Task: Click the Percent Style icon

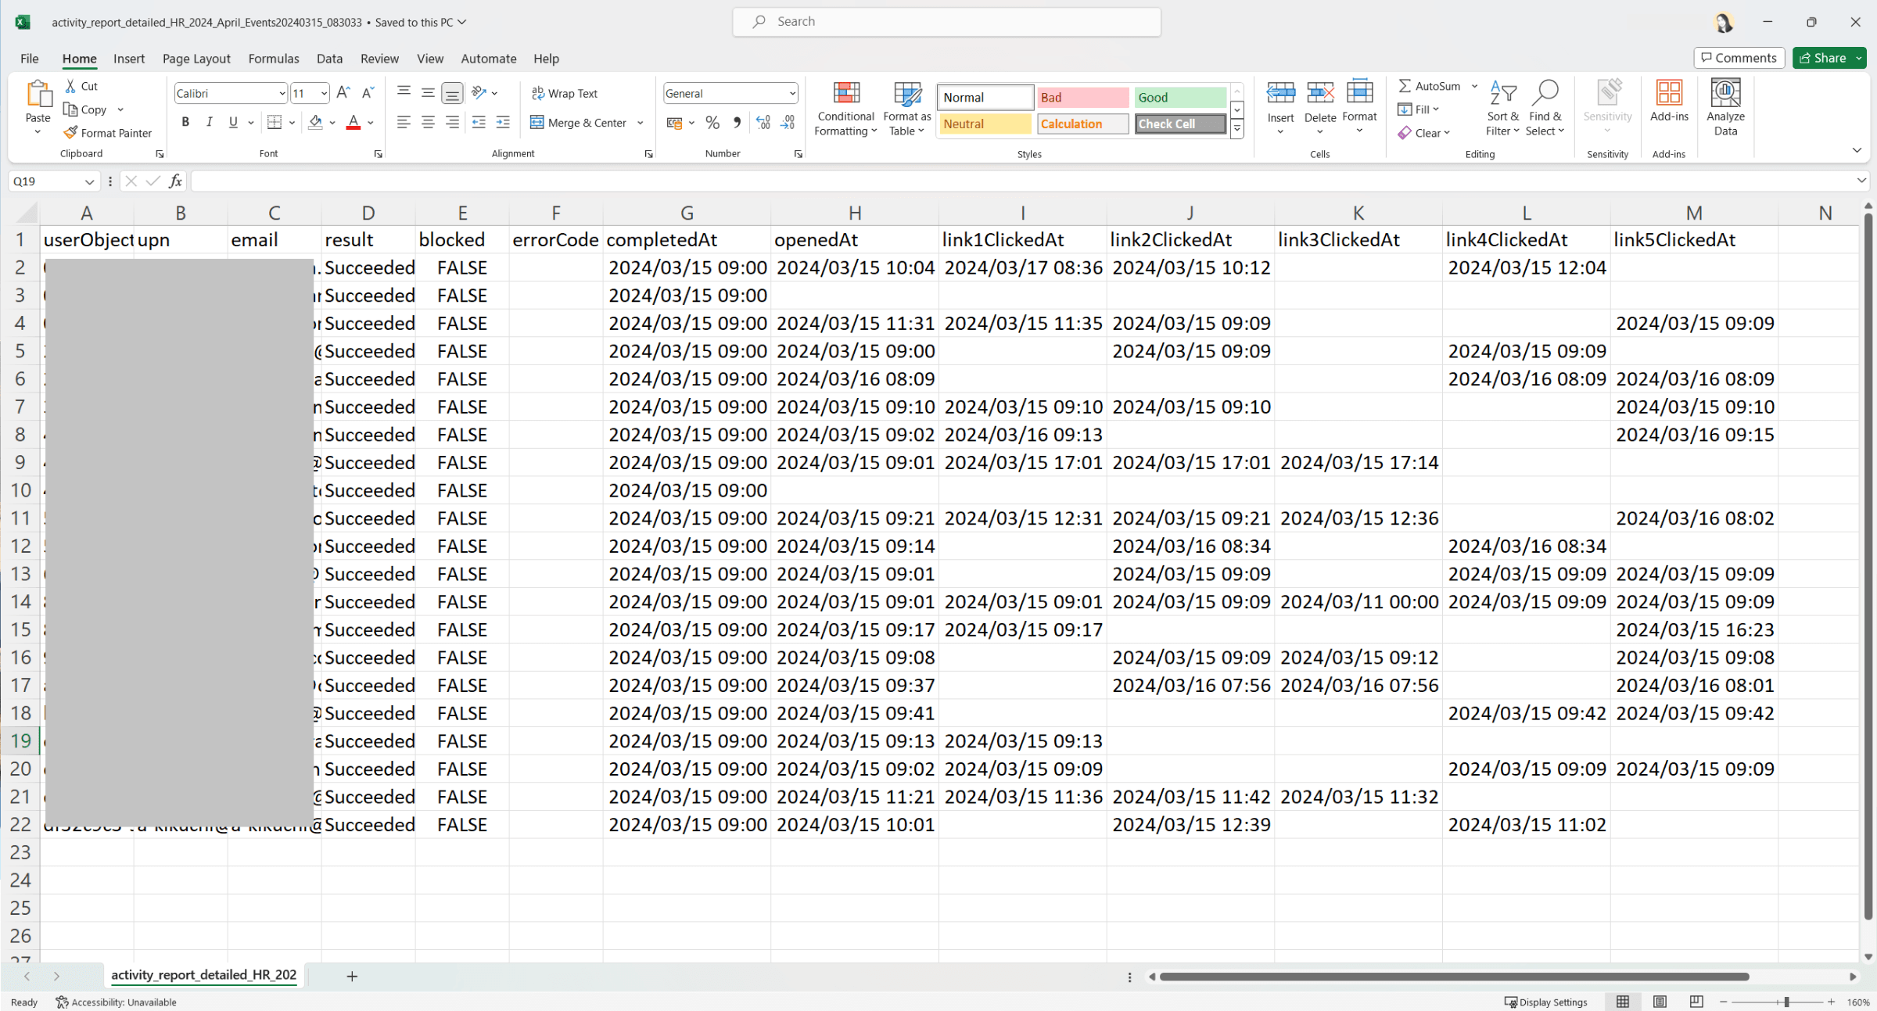Action: [x=712, y=123]
